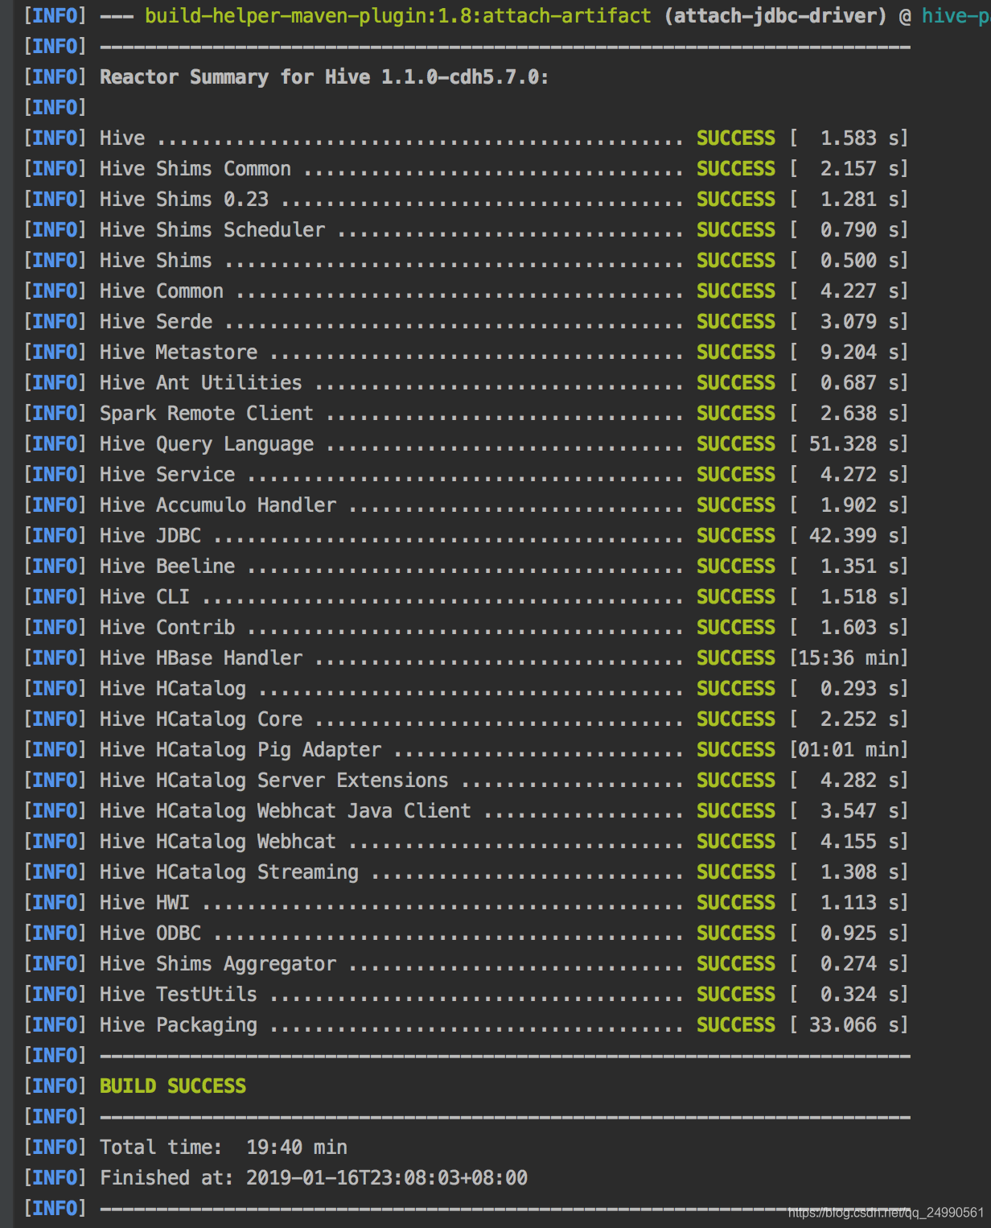Select the 'Hive CLI' module name
The height and width of the screenshot is (1228, 991).
145,597
